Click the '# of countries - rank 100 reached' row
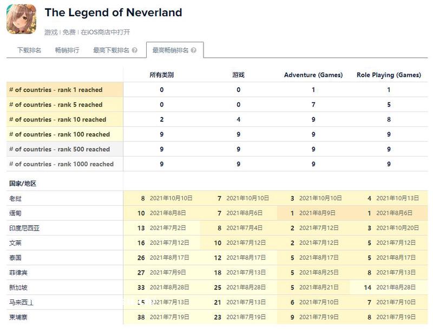The height and width of the screenshot is (333, 433). 59,134
